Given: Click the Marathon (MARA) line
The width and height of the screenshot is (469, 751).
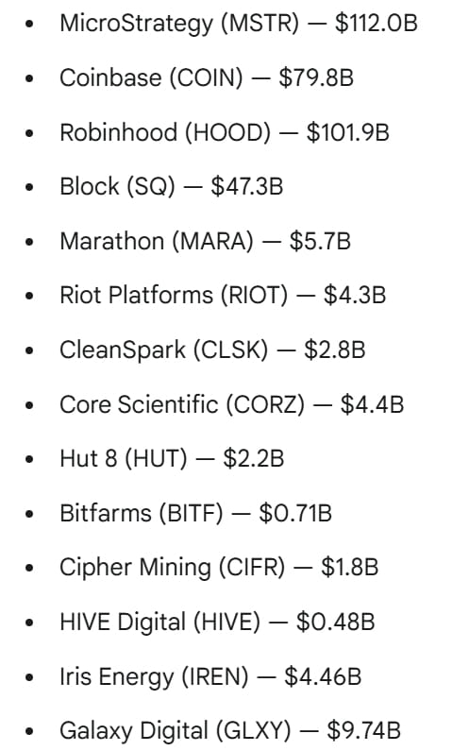Looking at the screenshot, I should (x=205, y=241).
